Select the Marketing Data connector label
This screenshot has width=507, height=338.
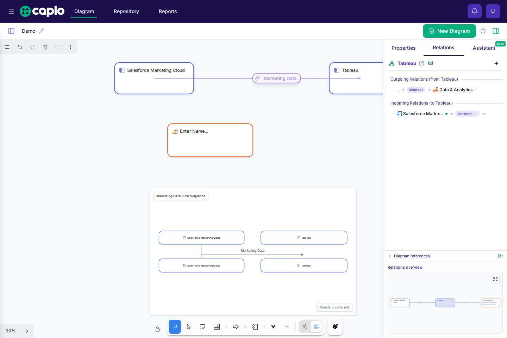(277, 78)
